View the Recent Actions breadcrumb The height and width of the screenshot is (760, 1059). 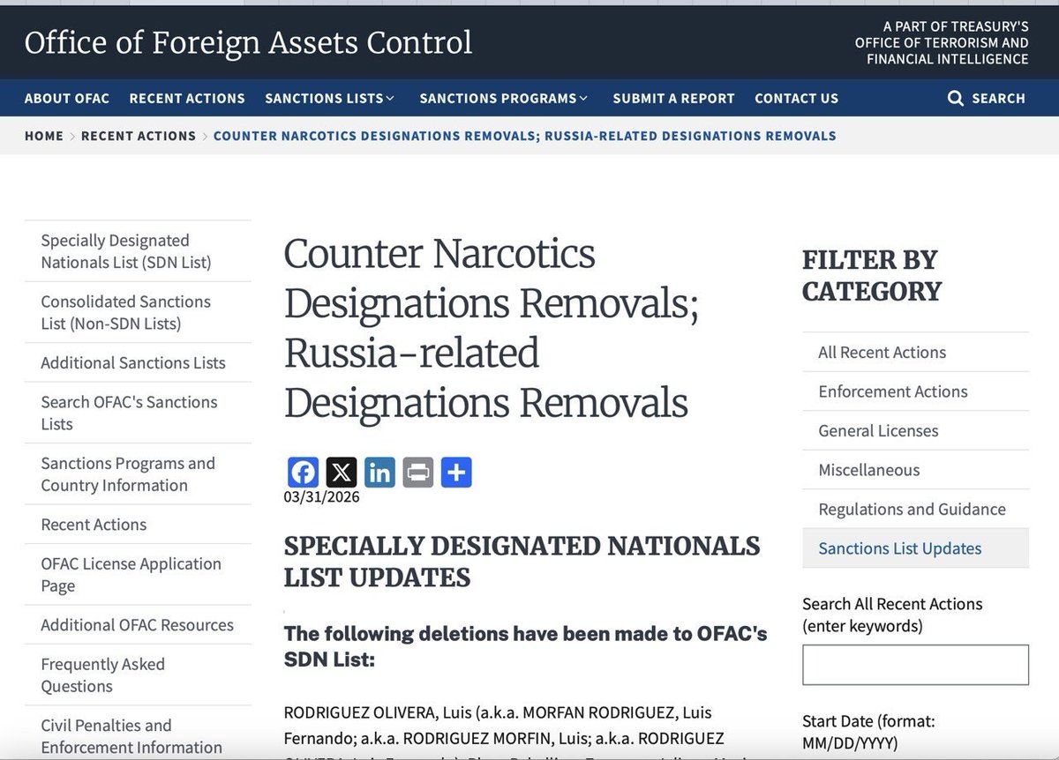[139, 136]
